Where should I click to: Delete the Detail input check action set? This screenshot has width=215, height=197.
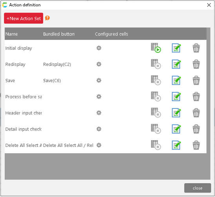pos(196,129)
